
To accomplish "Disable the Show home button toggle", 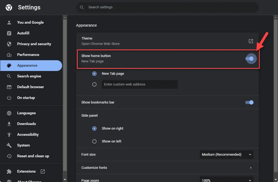I will [251, 58].
